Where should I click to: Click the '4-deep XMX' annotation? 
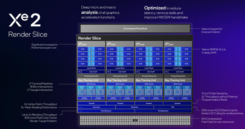(x=209, y=53)
